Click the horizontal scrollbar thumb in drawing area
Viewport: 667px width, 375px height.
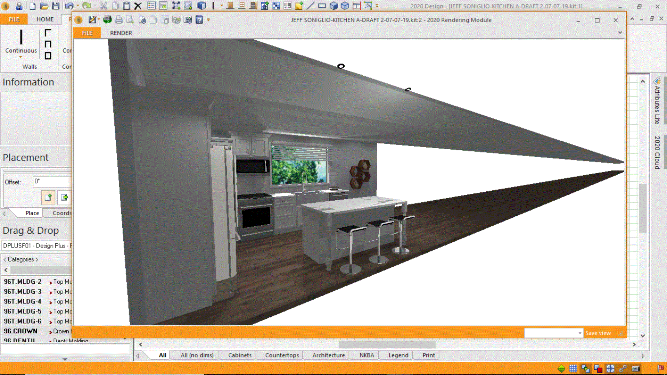[387, 344]
